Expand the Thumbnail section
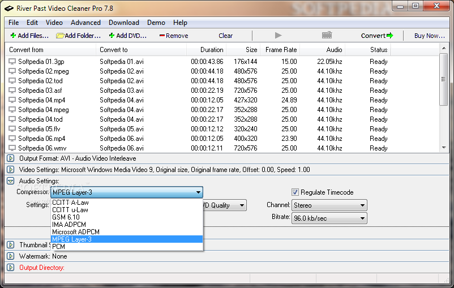The image size is (454, 288). (10, 245)
